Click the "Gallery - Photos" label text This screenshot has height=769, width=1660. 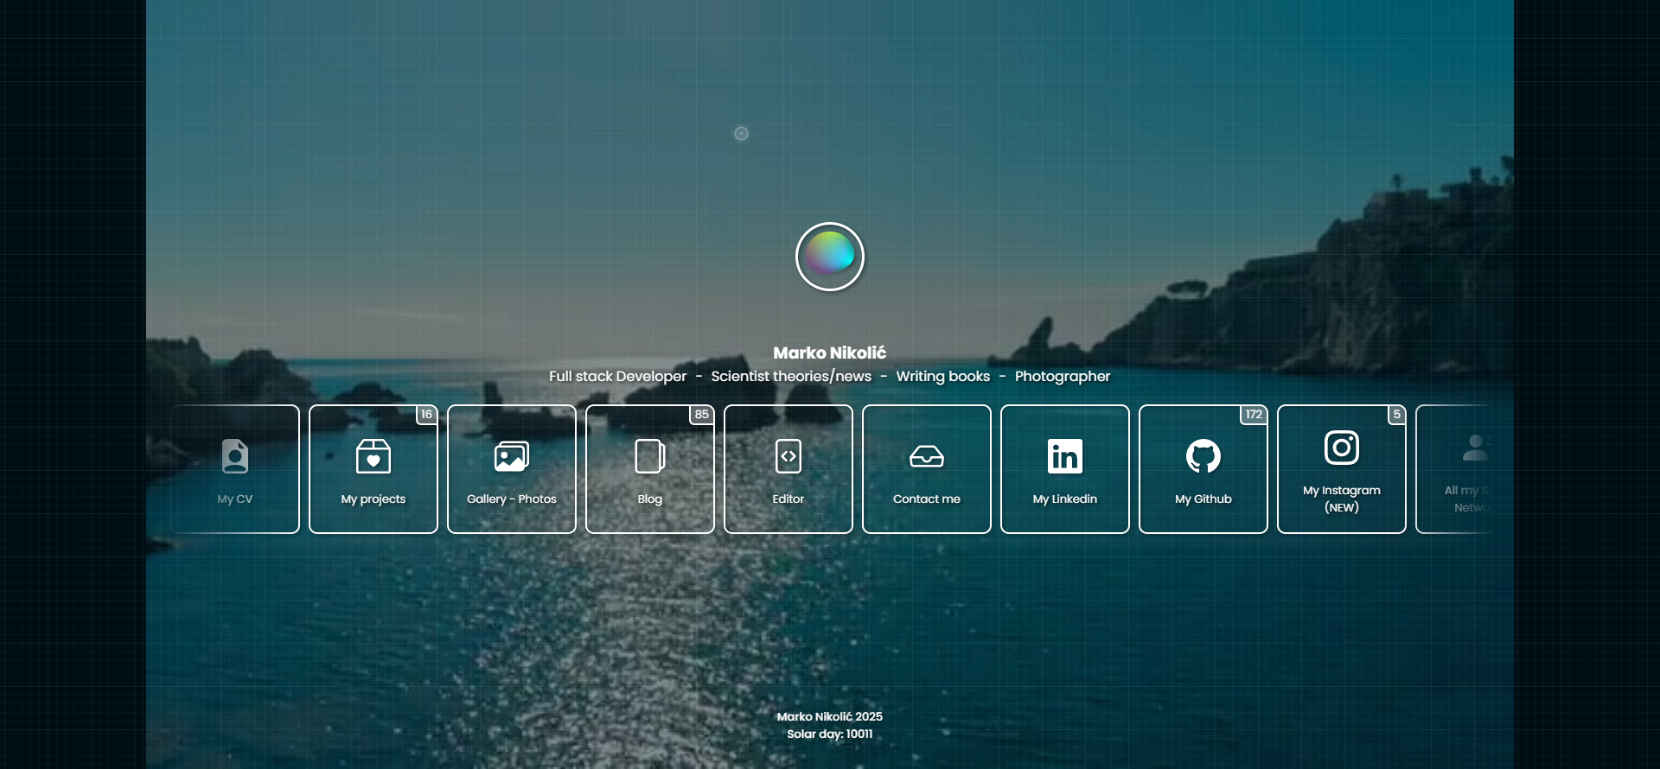pos(512,499)
